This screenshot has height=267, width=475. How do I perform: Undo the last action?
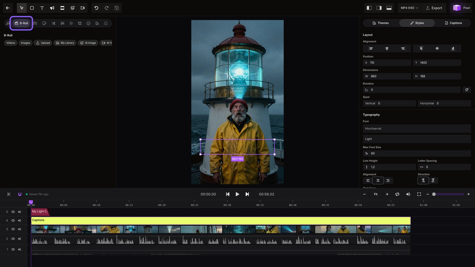click(96, 8)
